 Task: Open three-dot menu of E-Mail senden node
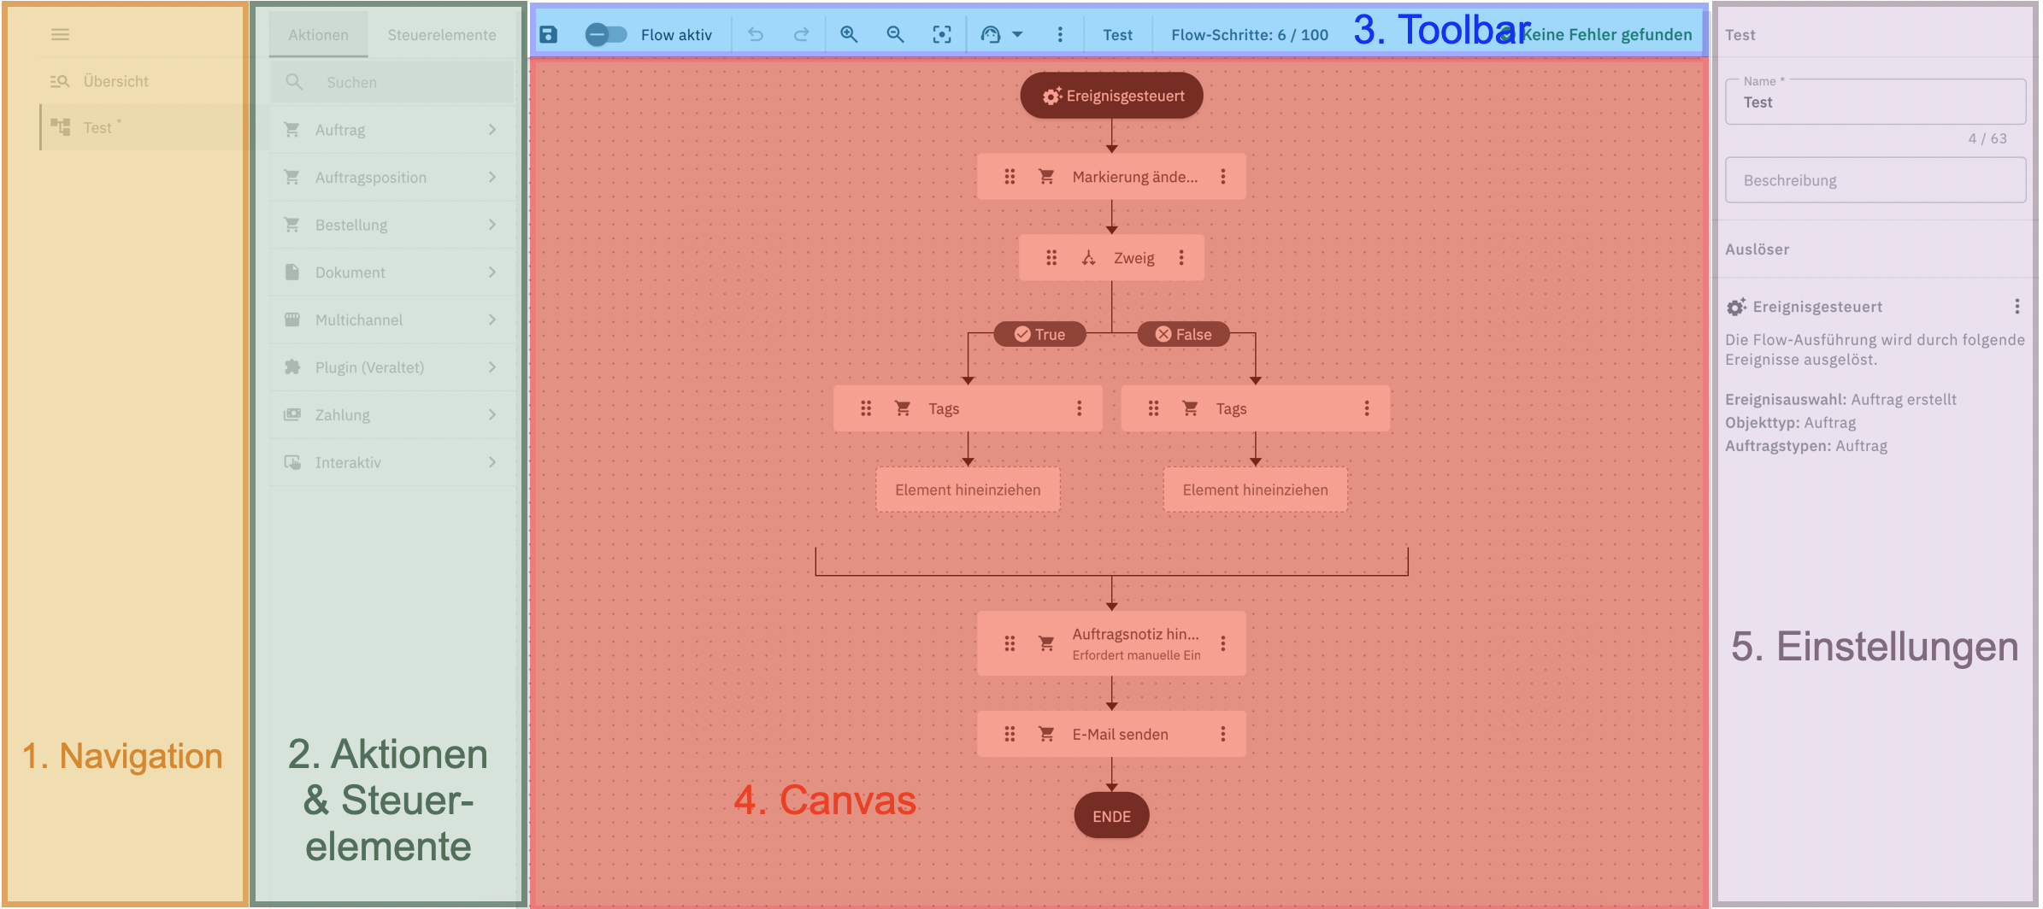(x=1223, y=734)
